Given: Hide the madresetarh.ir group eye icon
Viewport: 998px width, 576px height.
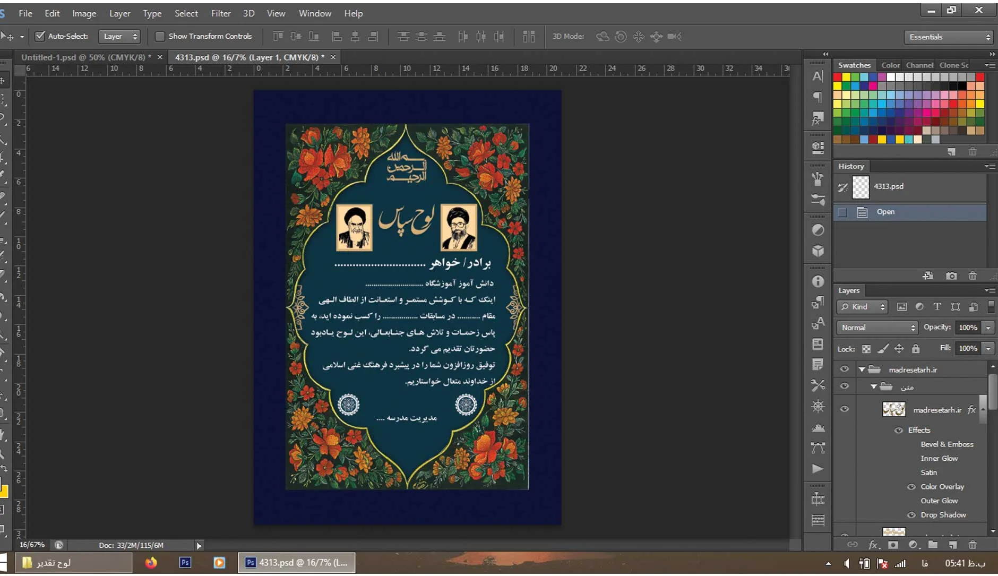Looking at the screenshot, I should click(x=844, y=369).
